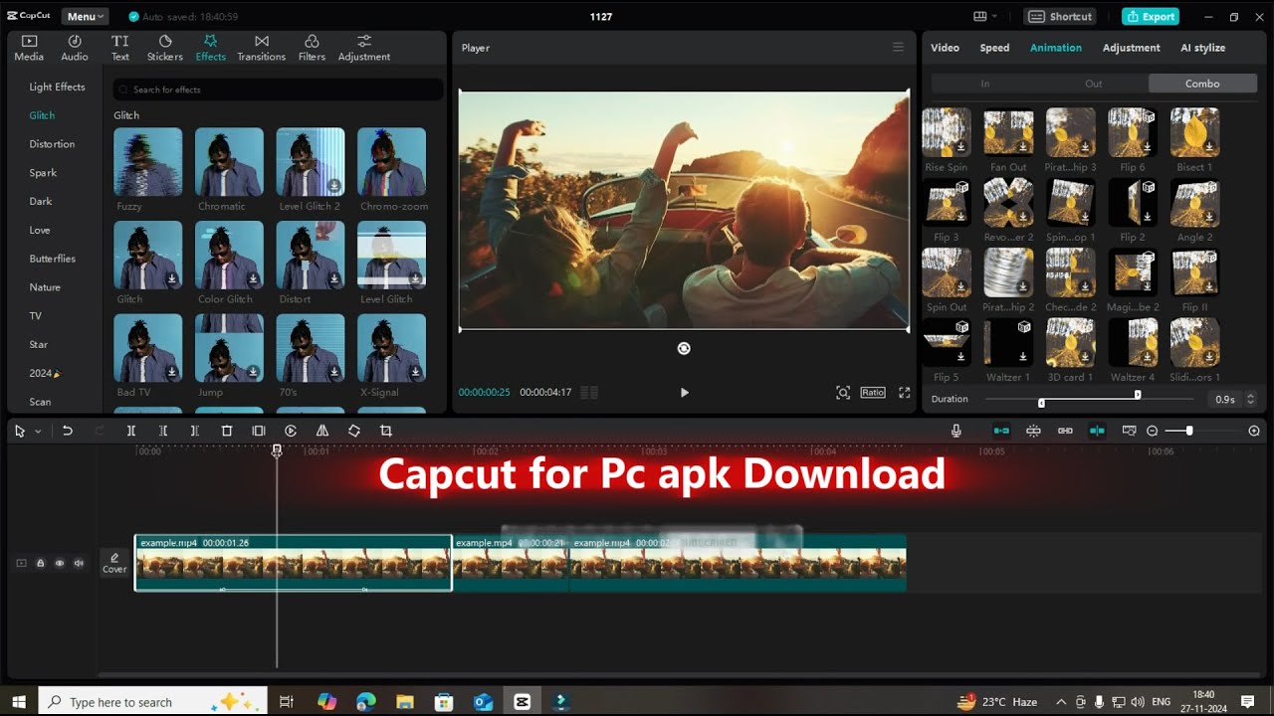Open the AI stylize tab
1274x716 pixels.
[1203, 48]
